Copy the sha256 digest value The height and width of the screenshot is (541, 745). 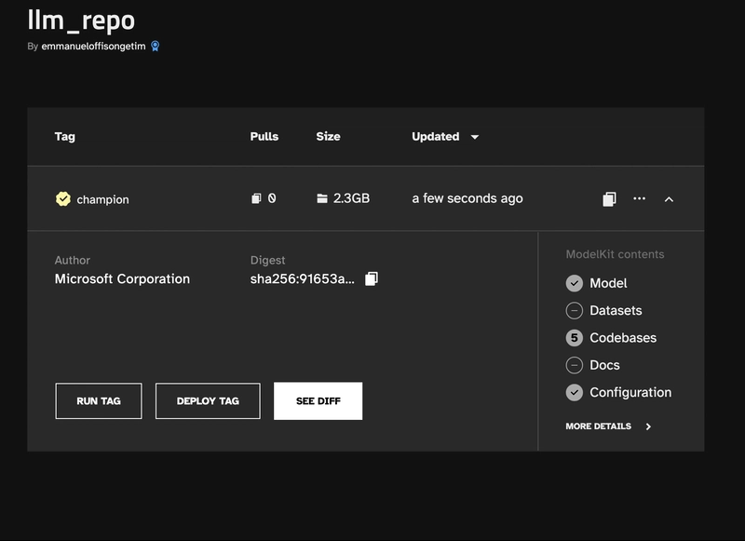[x=372, y=278]
